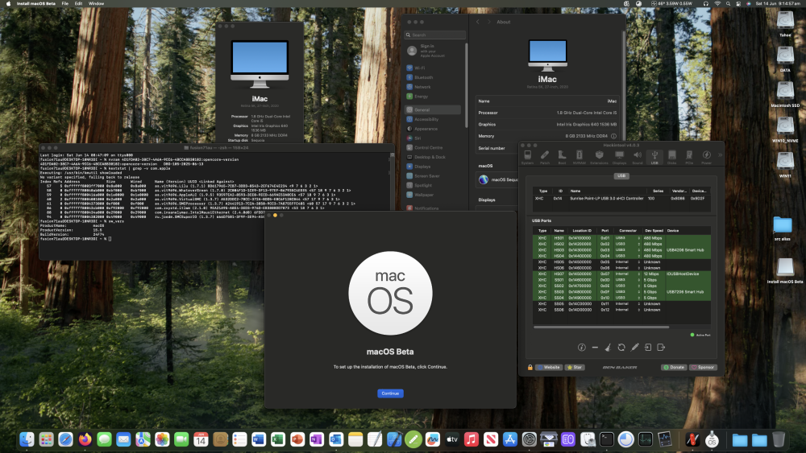Click the minus delete icon below USB ports
Viewport: 806px width, 453px height.
click(x=595, y=348)
